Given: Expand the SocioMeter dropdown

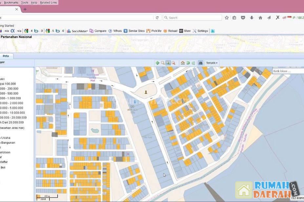Looking at the screenshot, I should click(77, 31).
